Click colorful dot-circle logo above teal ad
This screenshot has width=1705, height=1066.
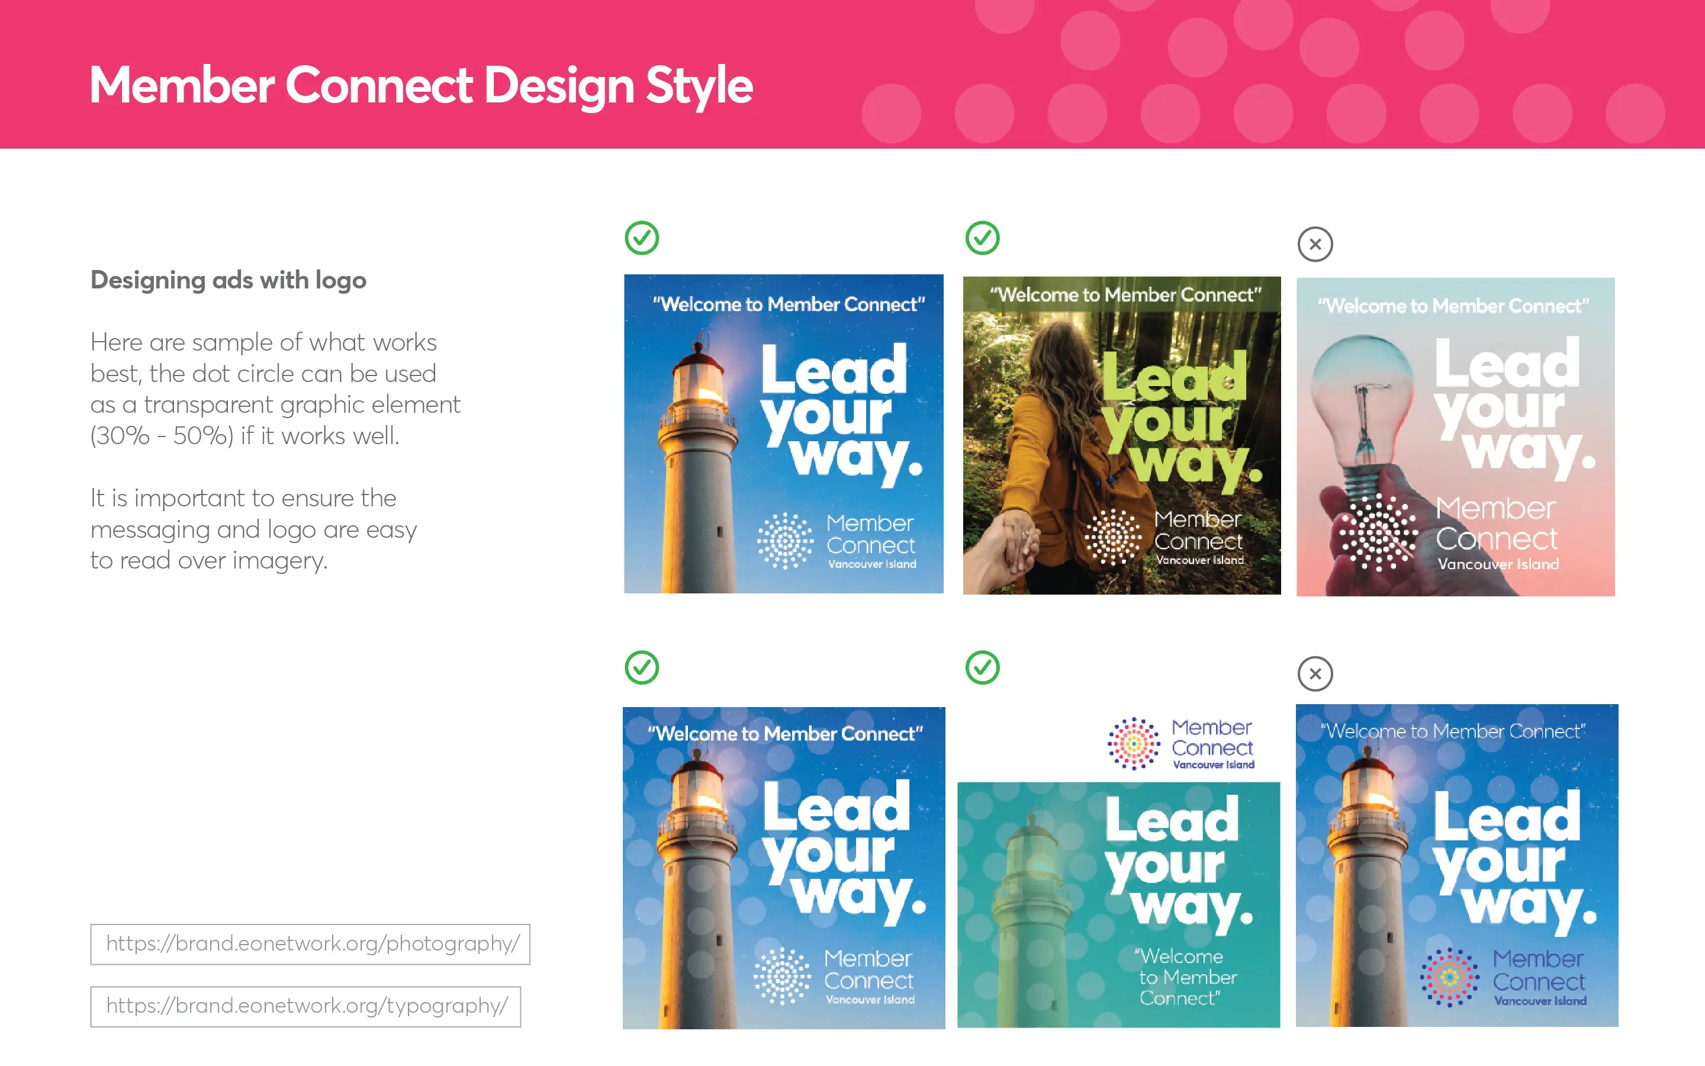(x=1133, y=744)
